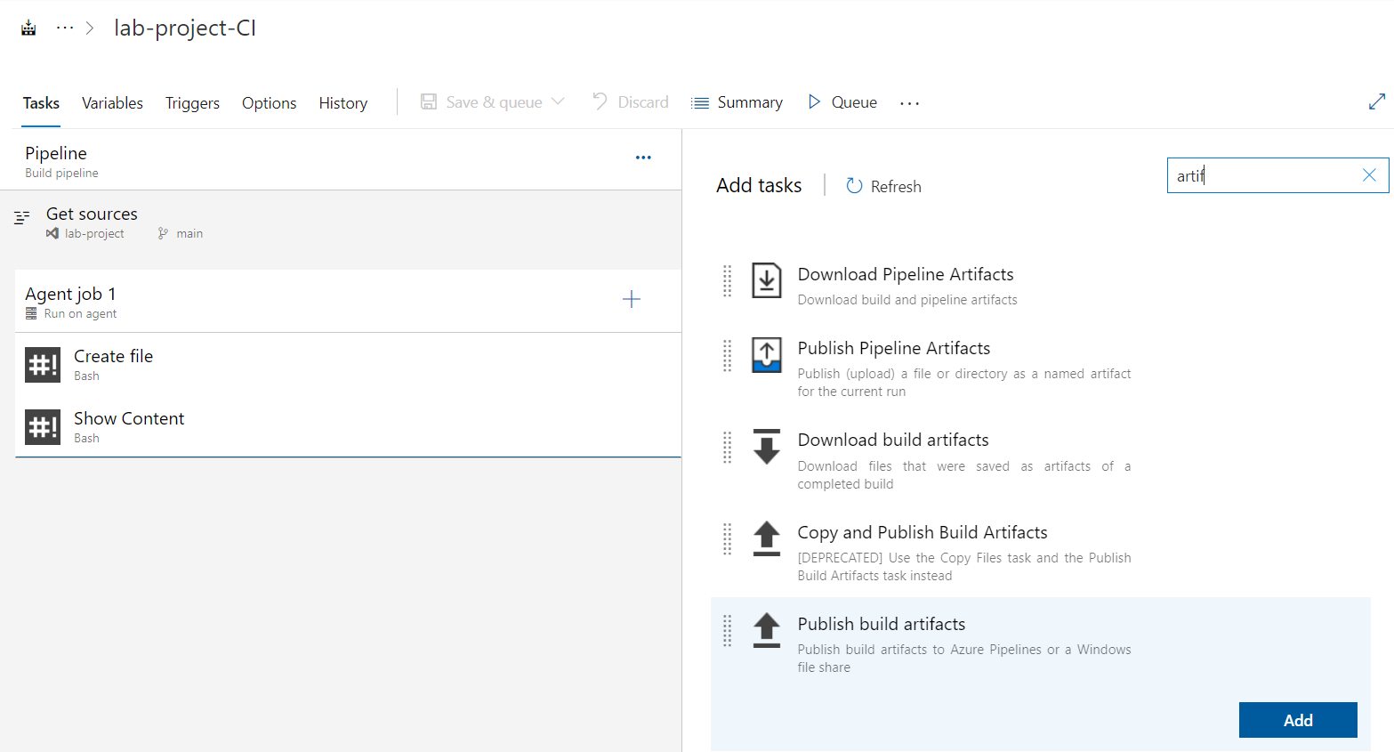This screenshot has height=752, width=1394.
Task: Toggle full screen expand icon
Action: (x=1377, y=101)
